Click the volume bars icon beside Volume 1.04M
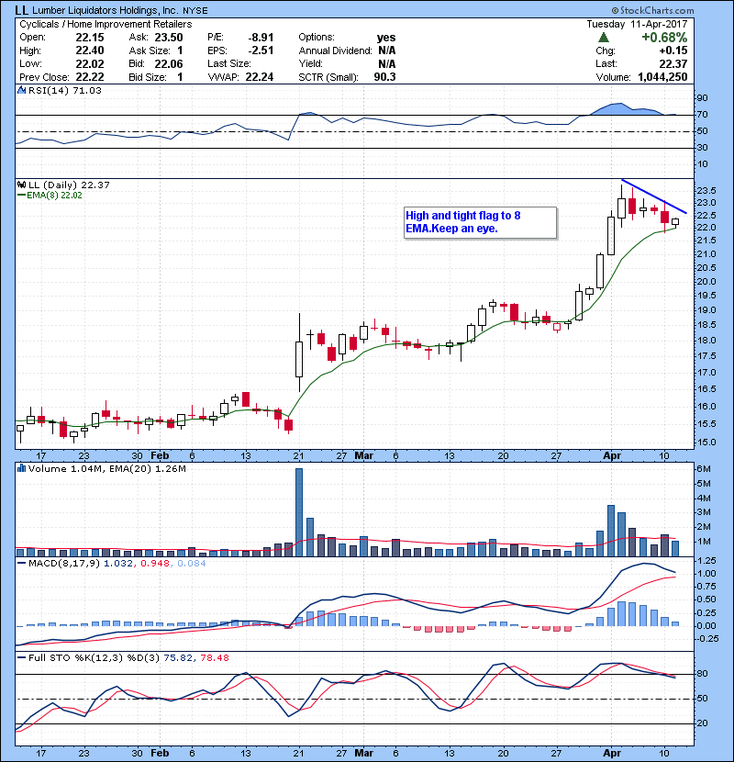Viewport: 734px width, 762px height. (x=21, y=468)
